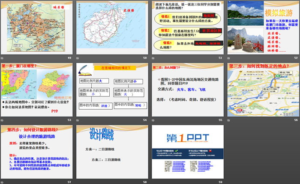The image size is (300, 184).
Task: Click slide number label 53
Action: (x=69, y=120)
